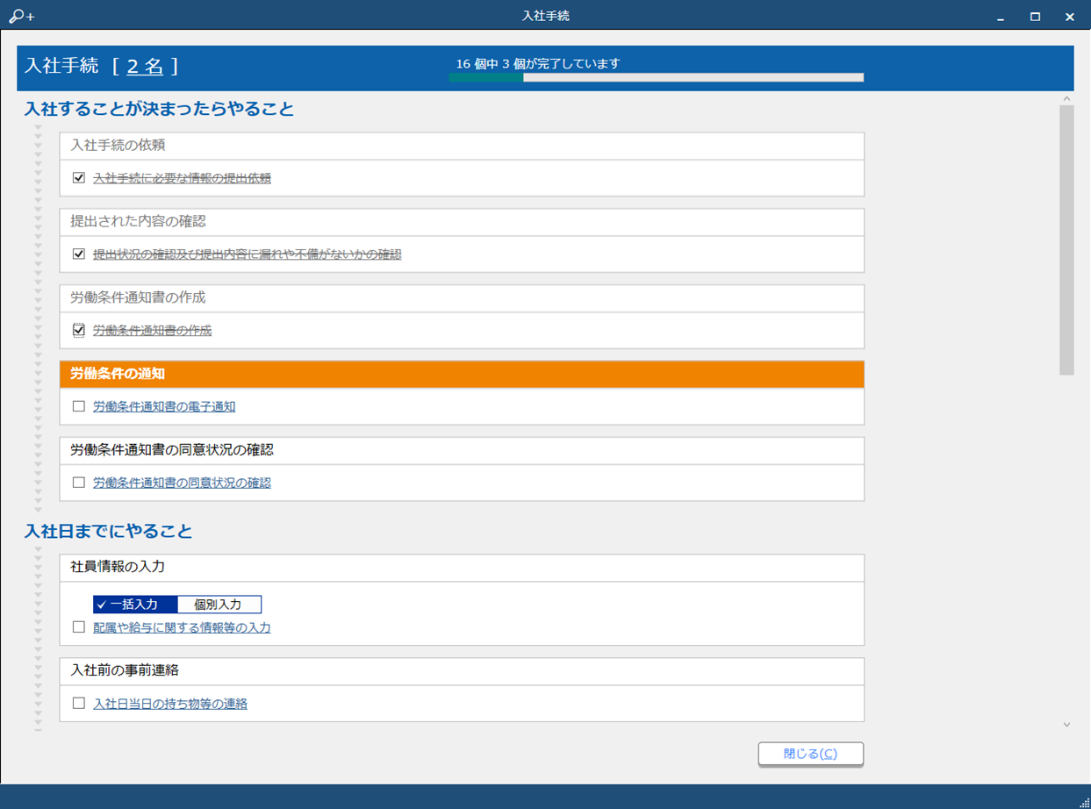
Task: Uncheck 労働条件通知書の作成 checkbox
Action: coord(79,331)
